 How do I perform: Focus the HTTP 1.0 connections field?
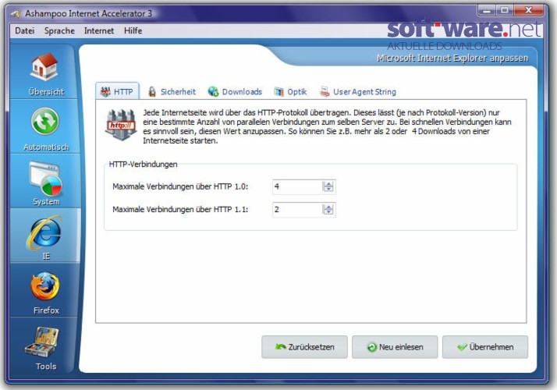click(298, 186)
